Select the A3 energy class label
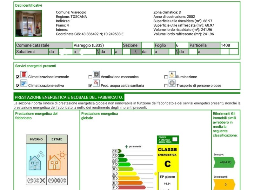The width and height of the screenshot is (254, 190). (x=115, y=155)
